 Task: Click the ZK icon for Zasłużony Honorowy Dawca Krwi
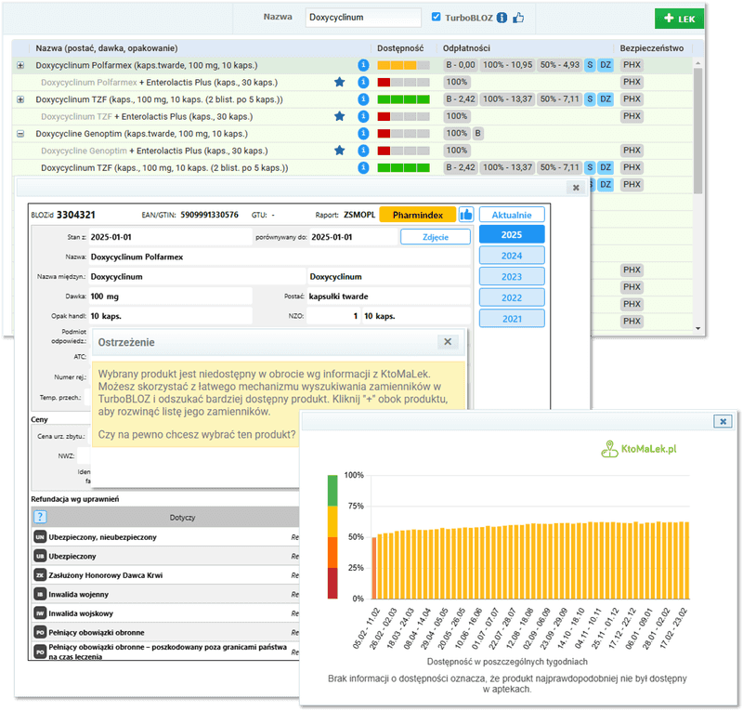40,574
